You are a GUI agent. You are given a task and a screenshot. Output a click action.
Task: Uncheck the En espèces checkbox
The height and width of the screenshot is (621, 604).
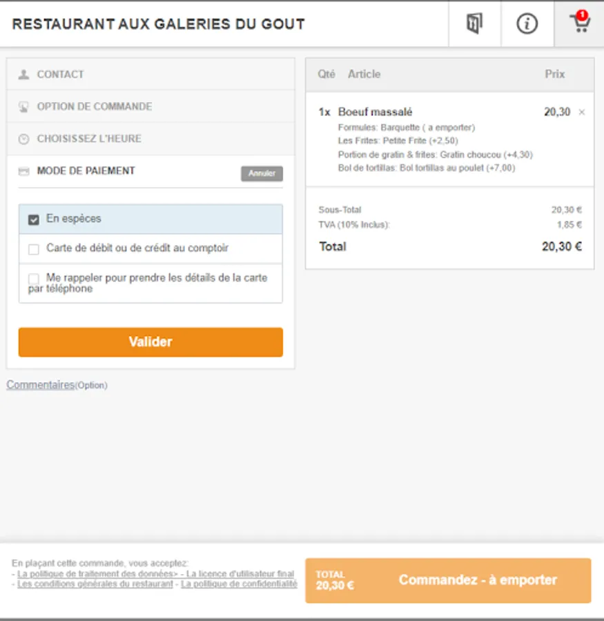point(34,219)
